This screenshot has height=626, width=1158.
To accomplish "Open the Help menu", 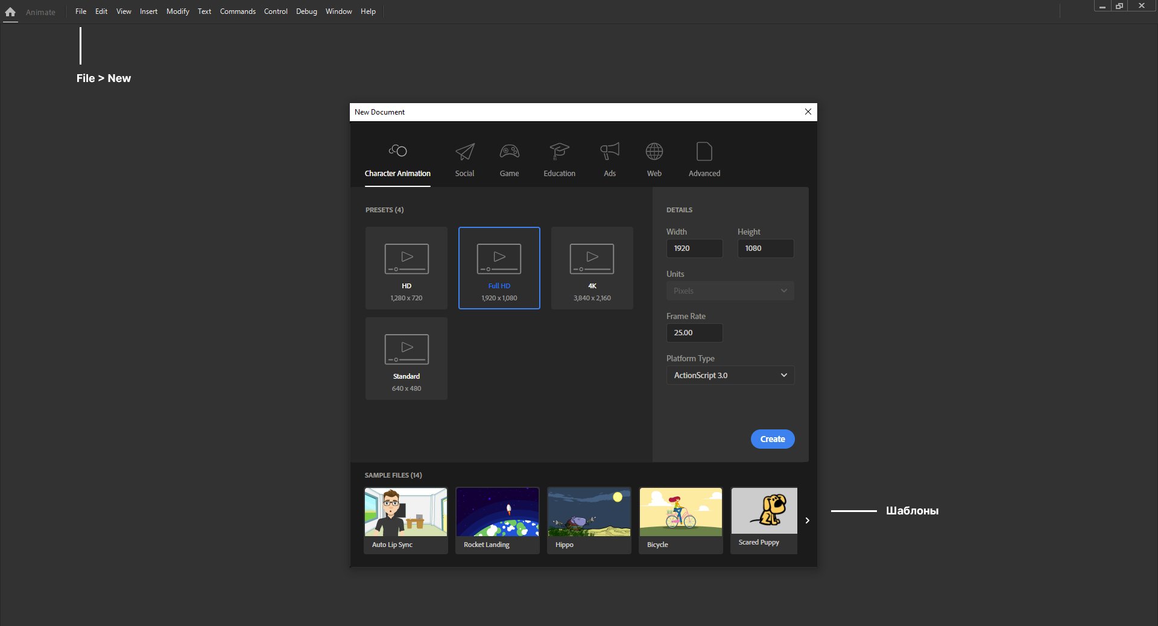I will [368, 11].
